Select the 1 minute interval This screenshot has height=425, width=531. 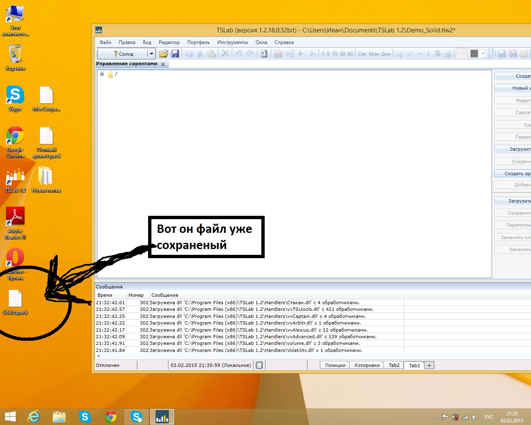point(323,54)
